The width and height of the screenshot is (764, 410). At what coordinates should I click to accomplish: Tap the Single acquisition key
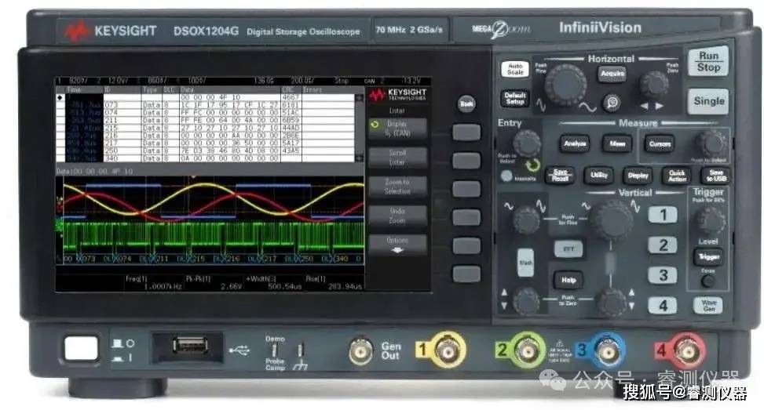pyautogui.click(x=708, y=101)
